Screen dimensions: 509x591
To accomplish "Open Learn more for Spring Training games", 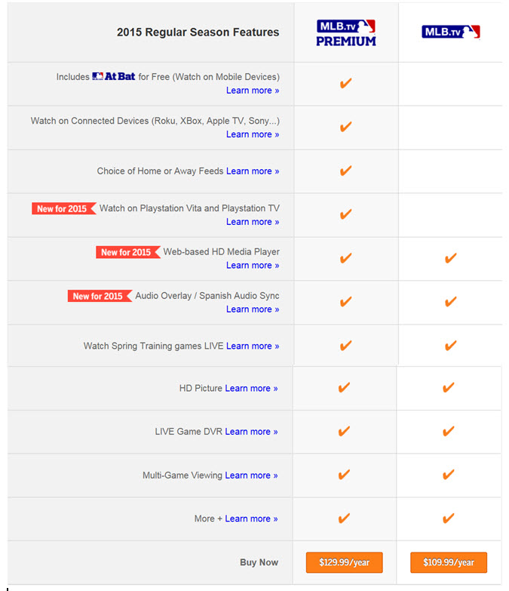I will pyautogui.click(x=253, y=346).
